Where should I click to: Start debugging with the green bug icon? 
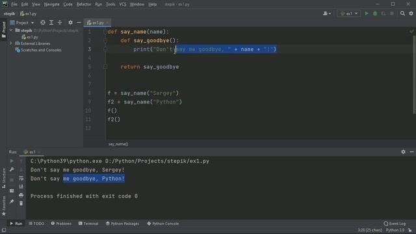tap(375, 13)
